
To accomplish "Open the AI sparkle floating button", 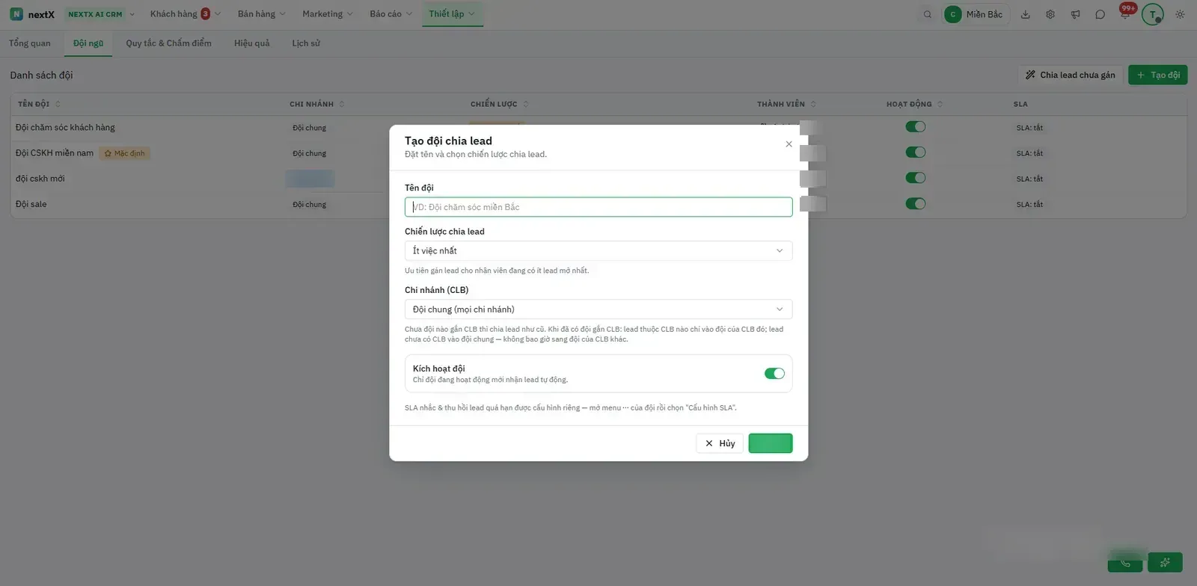I will pyautogui.click(x=1165, y=562).
